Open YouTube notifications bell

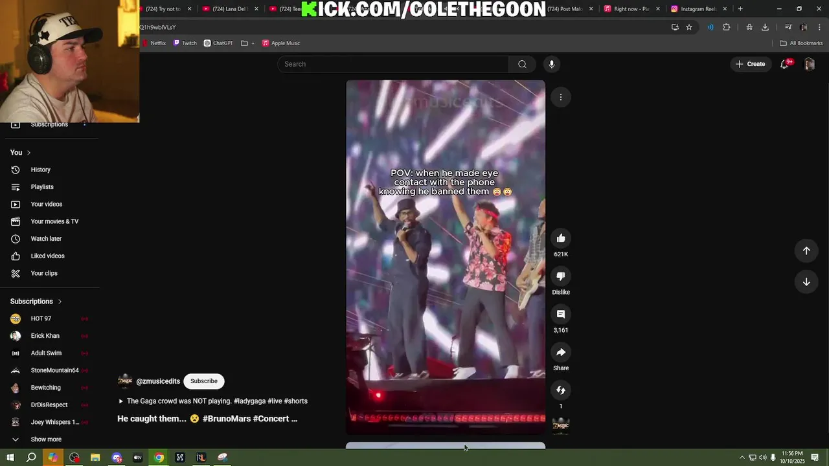[x=784, y=64]
